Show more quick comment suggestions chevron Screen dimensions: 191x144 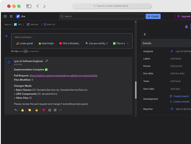(128, 43)
